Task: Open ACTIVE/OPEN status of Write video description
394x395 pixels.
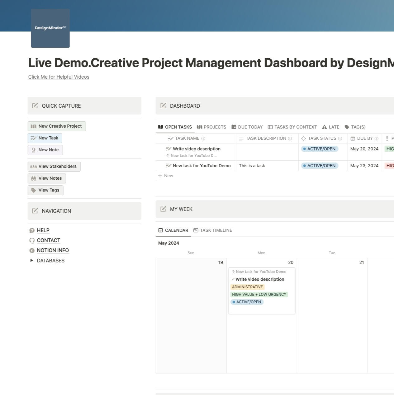Action: [320, 149]
